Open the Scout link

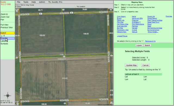(150, 24)
